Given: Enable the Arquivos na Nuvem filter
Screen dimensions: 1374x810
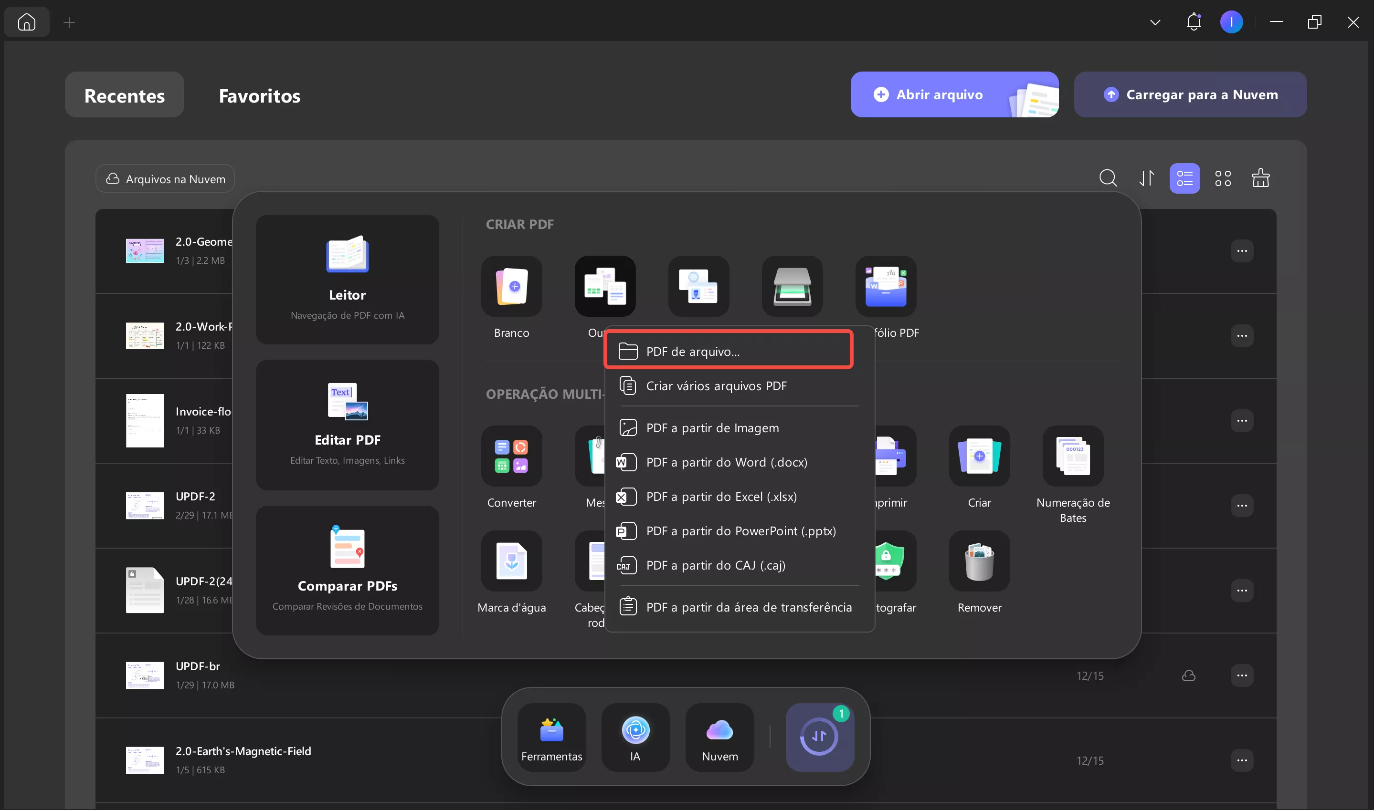Looking at the screenshot, I should pos(164,178).
